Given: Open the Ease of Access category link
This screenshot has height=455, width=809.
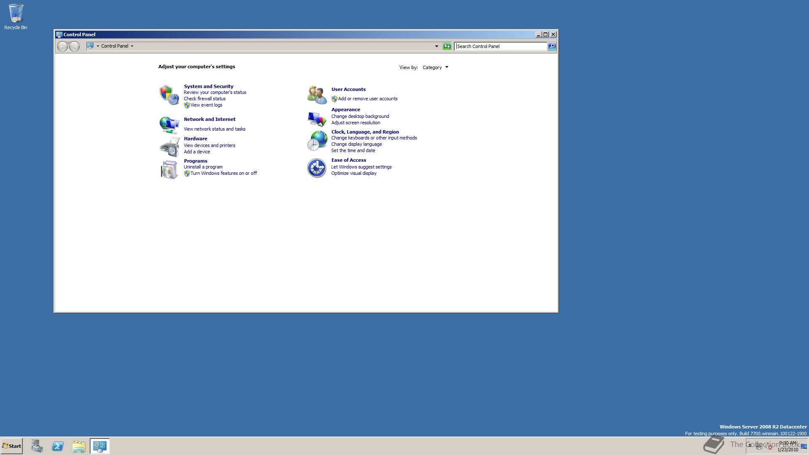Looking at the screenshot, I should [x=348, y=160].
